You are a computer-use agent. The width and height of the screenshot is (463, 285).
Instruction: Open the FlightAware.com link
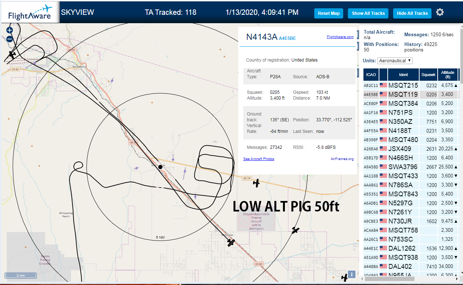340,37
